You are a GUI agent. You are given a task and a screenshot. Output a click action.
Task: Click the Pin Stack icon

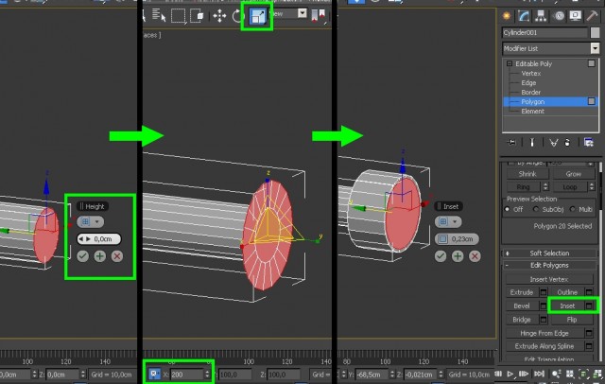(x=511, y=143)
